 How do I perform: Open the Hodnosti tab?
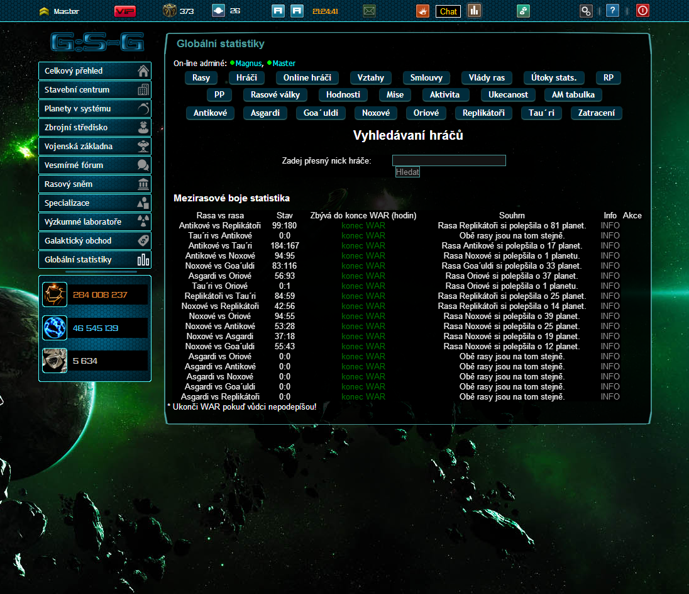(343, 95)
